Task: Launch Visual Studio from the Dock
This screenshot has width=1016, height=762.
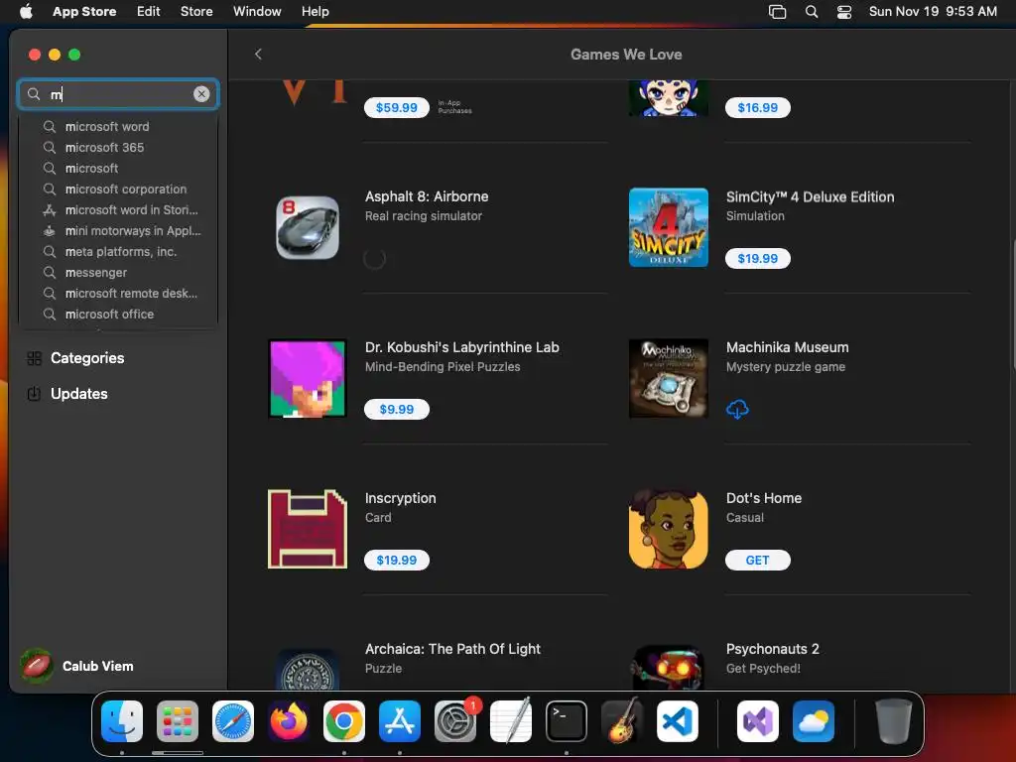Action: point(757,721)
